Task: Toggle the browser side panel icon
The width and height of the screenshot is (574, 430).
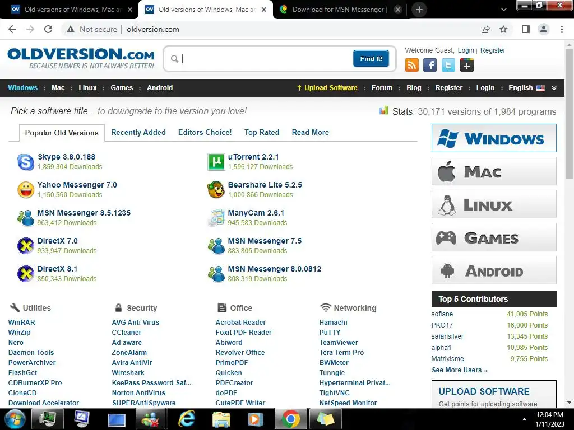Action: click(526, 29)
